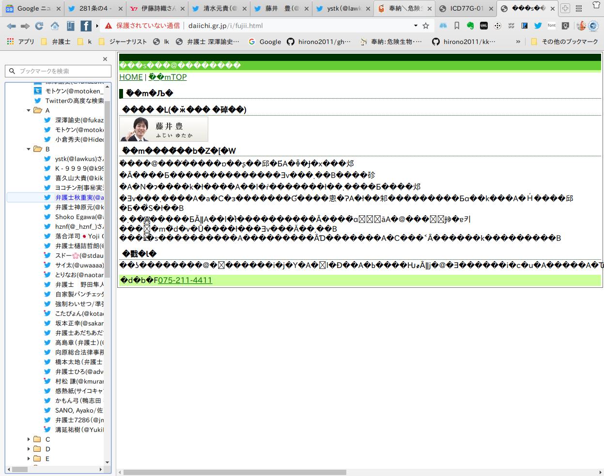Image resolution: width=604 pixels, height=476 pixels.
Task: Open a new tab with plus button
Action: pyautogui.click(x=565, y=8)
